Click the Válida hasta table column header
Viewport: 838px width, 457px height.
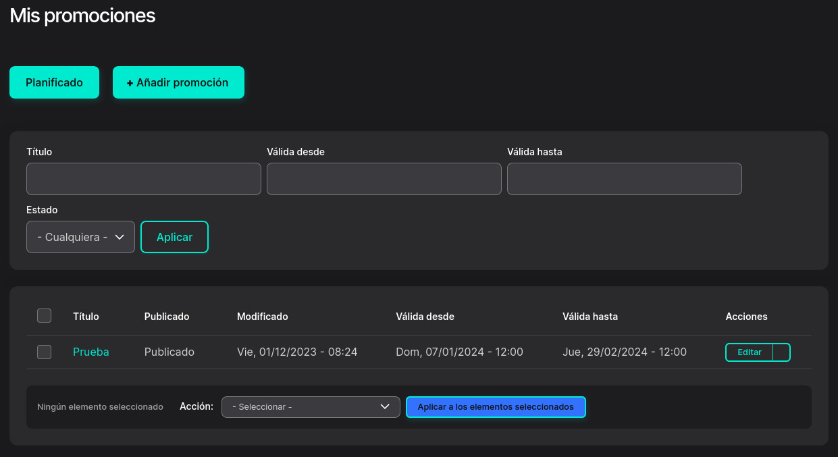pos(590,317)
